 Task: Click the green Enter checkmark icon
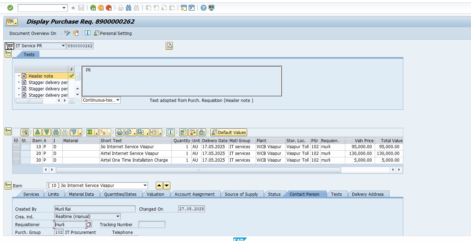[10, 8]
